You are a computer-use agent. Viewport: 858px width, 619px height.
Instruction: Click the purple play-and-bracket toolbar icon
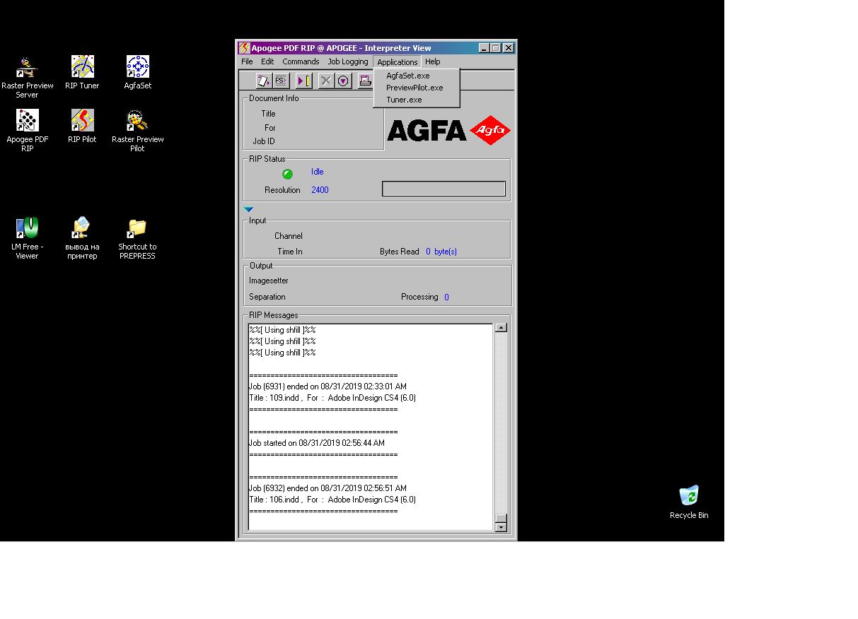(x=304, y=81)
